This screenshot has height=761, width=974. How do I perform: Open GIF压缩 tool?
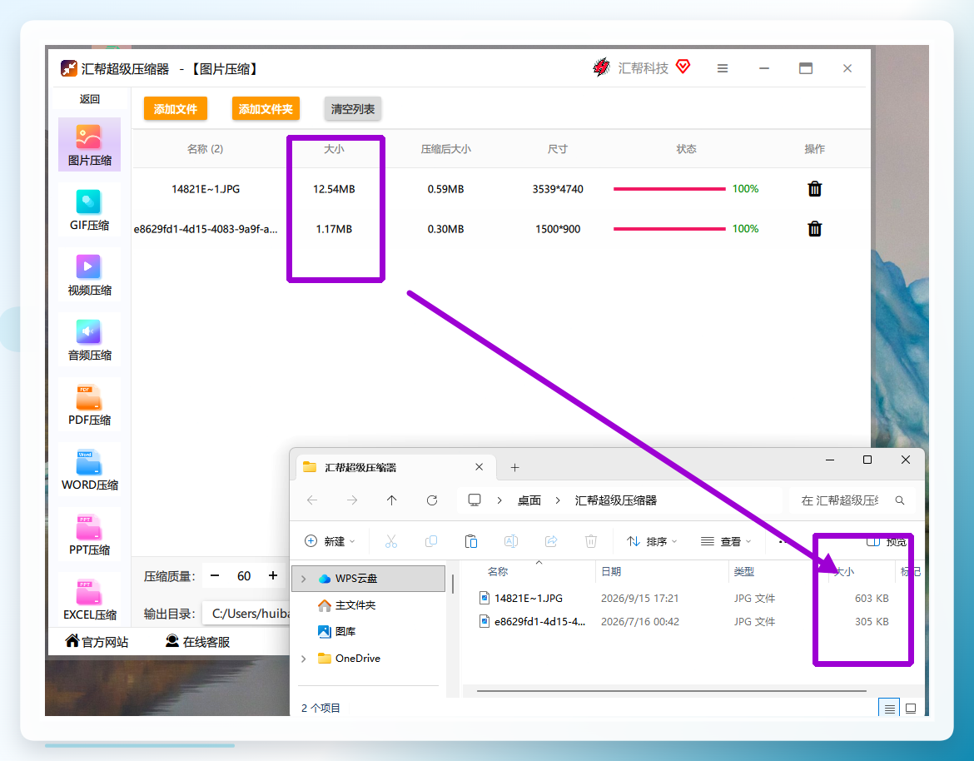tap(89, 210)
